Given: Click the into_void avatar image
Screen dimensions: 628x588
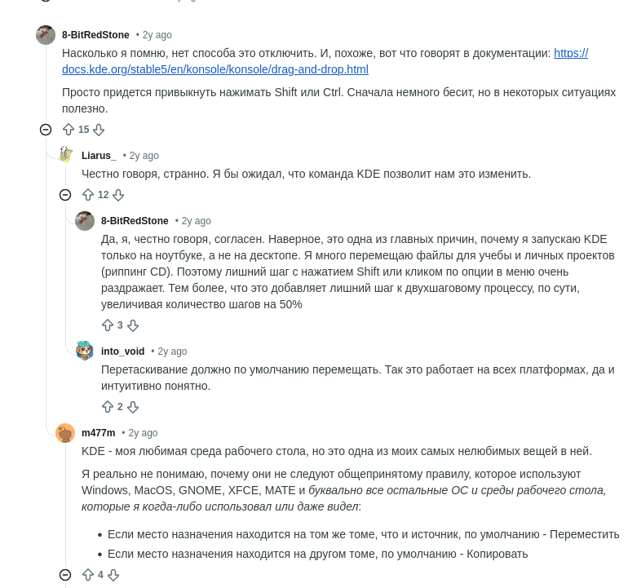Looking at the screenshot, I should click(85, 351).
